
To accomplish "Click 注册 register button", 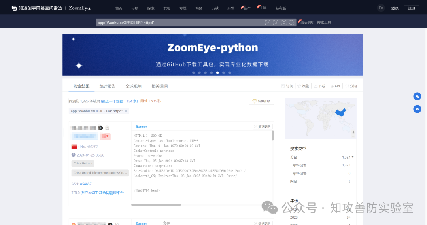I will [x=412, y=8].
